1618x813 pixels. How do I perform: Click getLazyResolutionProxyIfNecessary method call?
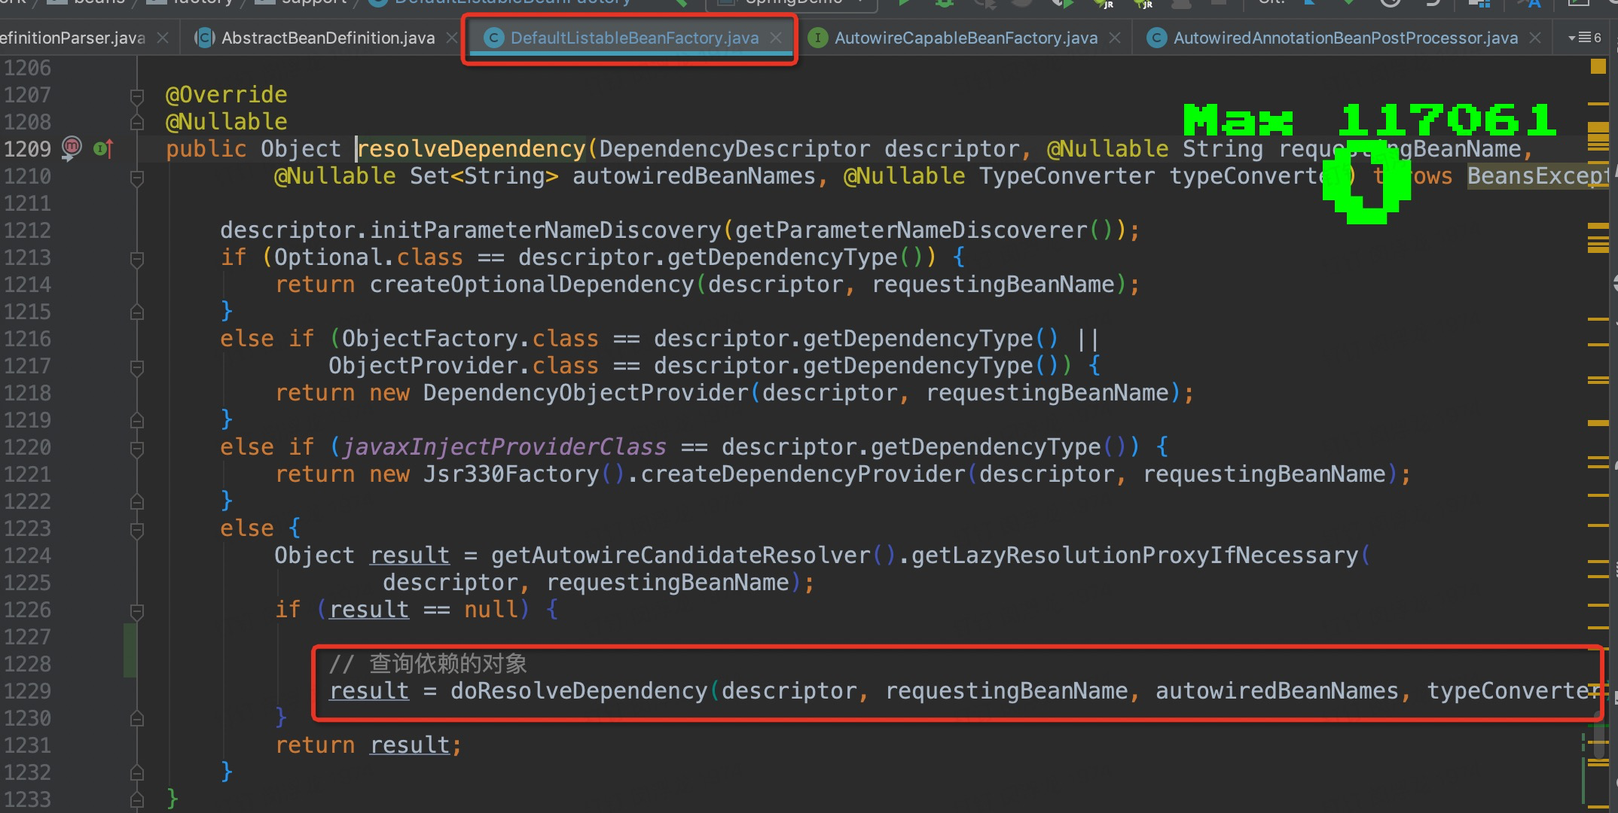(1134, 556)
